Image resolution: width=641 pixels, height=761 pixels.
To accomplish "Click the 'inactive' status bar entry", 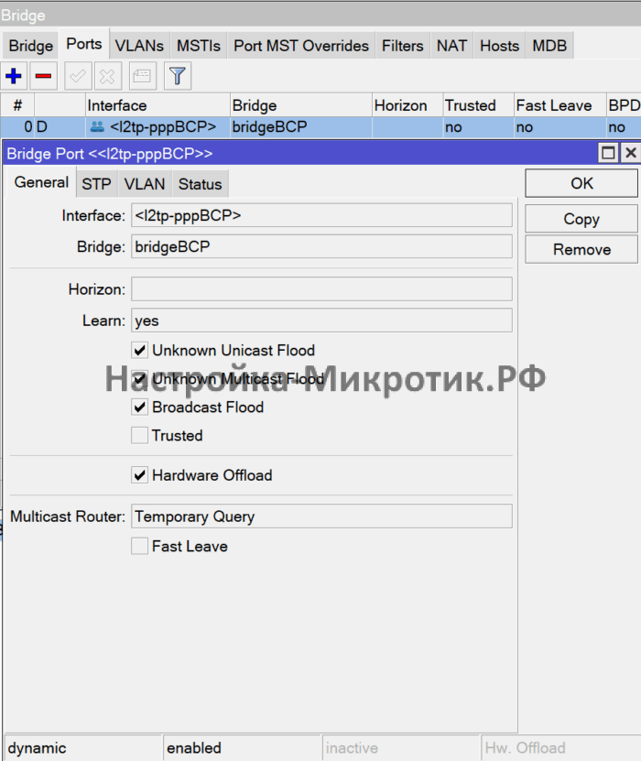I will (x=400, y=747).
